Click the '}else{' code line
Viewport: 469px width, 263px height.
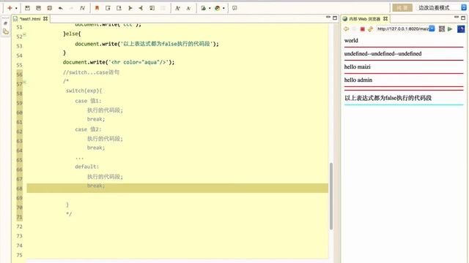(x=72, y=34)
